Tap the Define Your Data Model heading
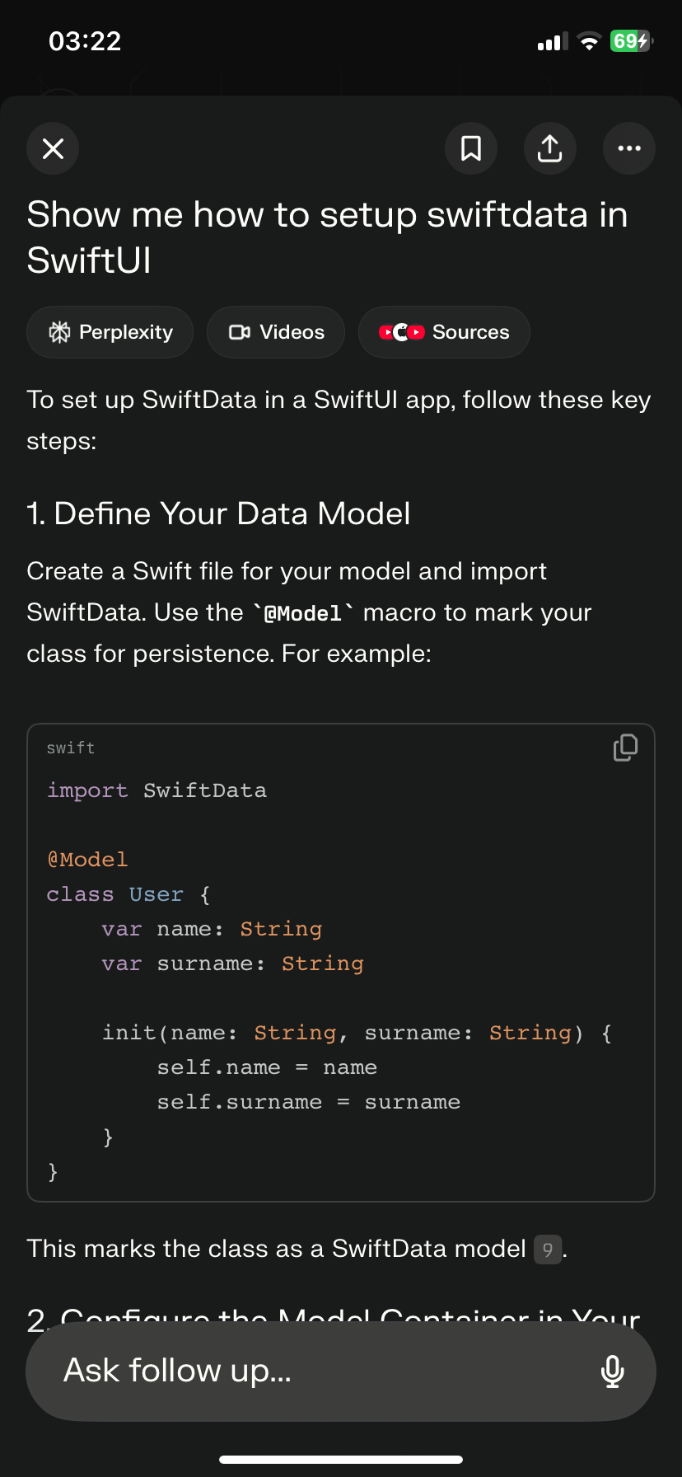 218,513
